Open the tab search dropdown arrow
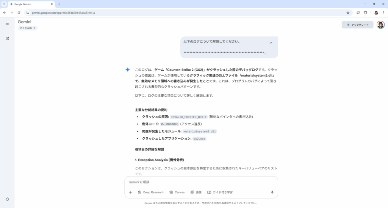The width and height of the screenshot is (388, 208). (4, 4)
